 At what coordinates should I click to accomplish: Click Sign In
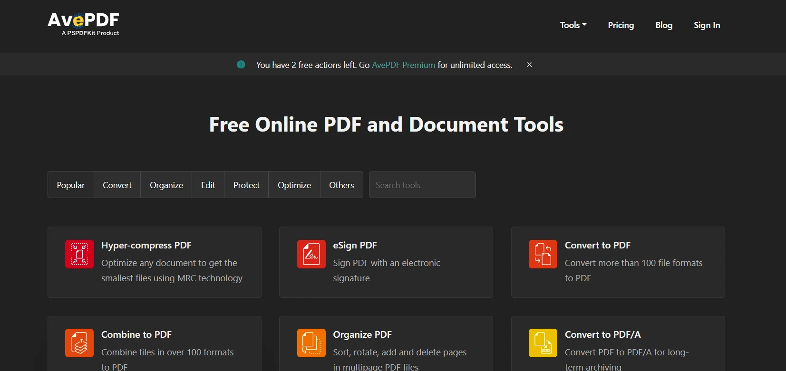click(707, 25)
